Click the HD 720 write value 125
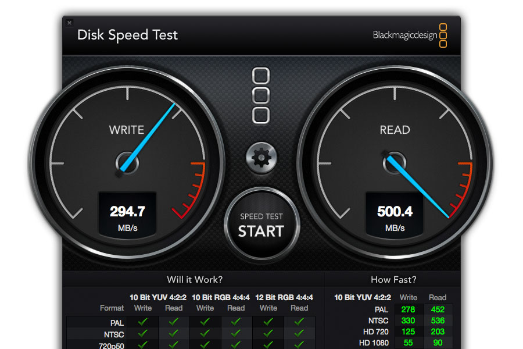The width and height of the screenshot is (523, 349). click(409, 332)
